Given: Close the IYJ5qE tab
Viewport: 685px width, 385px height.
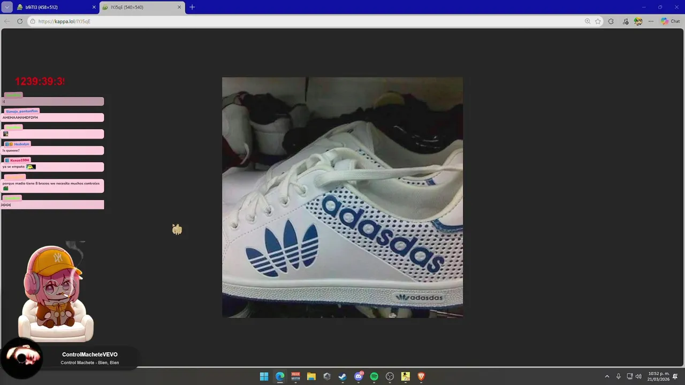Looking at the screenshot, I should [179, 7].
